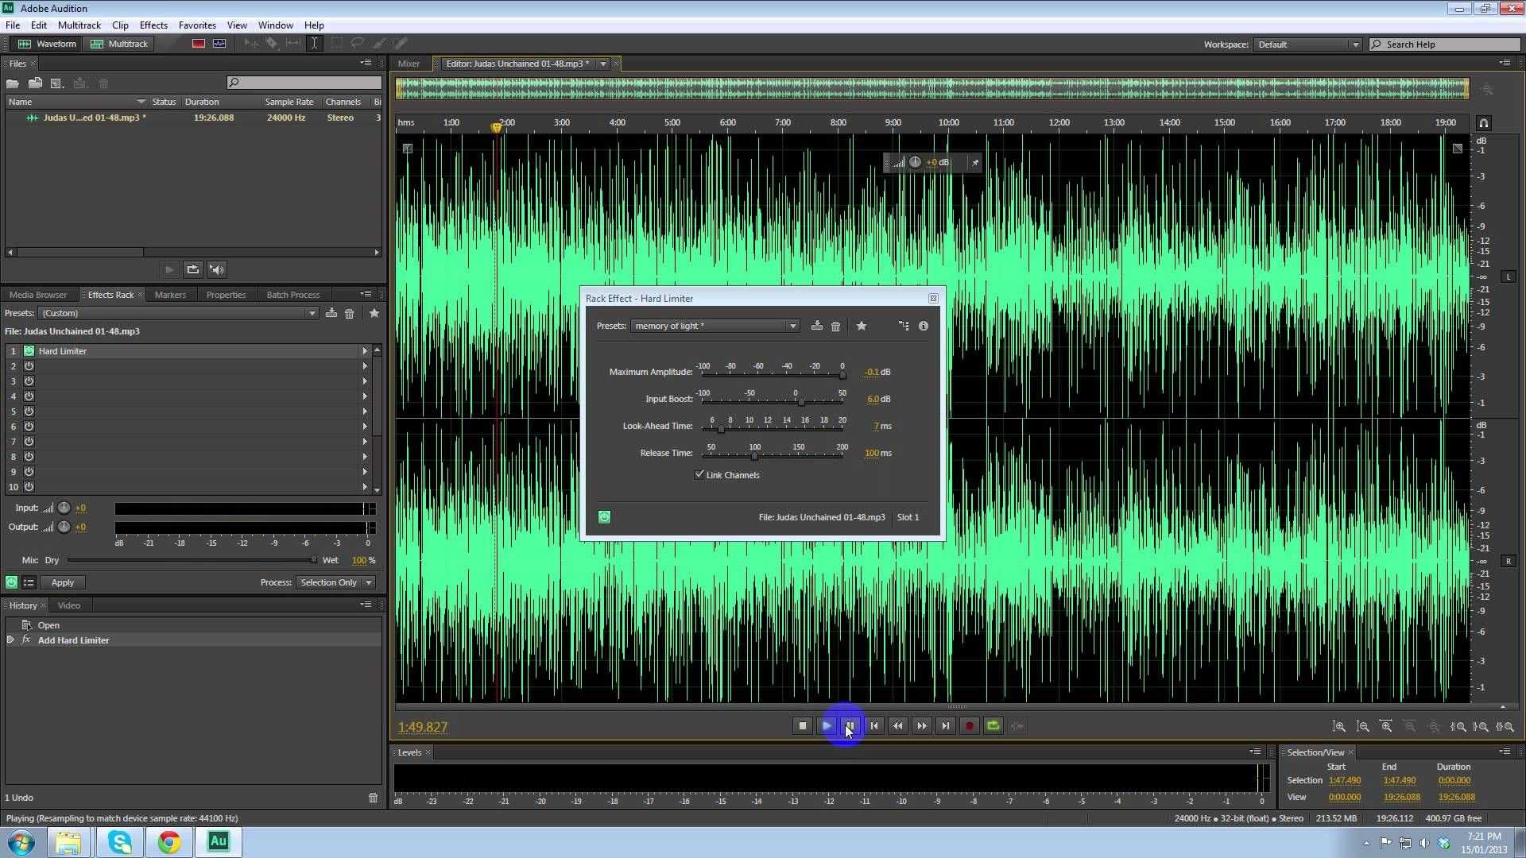Toggle power state in Hard Limiter dialog
This screenshot has width=1526, height=858.
604,517
